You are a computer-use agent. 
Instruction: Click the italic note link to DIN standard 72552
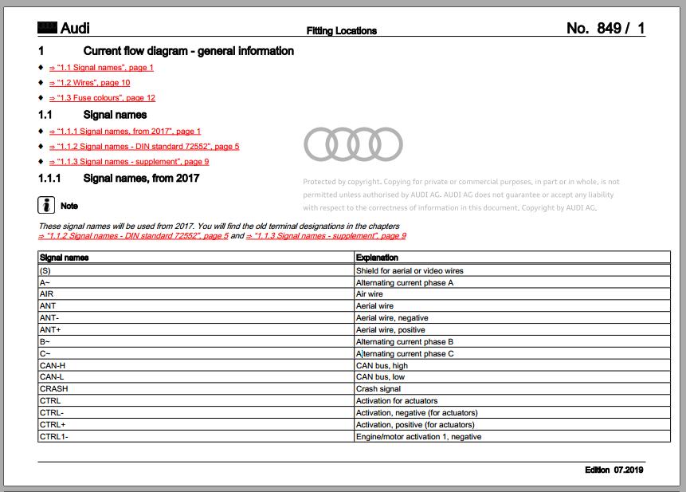point(133,236)
